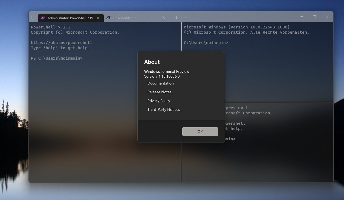This screenshot has width=344, height=200.
Task: Click the Deskmodder.de tab PowerShell icon
Action: click(x=108, y=18)
